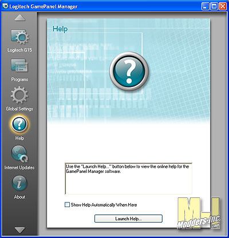The image size is (229, 238).
Task: Click the Show Help Automatically label text
Action: click(104, 205)
